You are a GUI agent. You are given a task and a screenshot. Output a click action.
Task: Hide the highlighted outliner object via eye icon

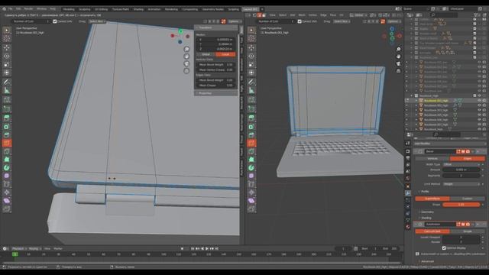click(x=479, y=101)
